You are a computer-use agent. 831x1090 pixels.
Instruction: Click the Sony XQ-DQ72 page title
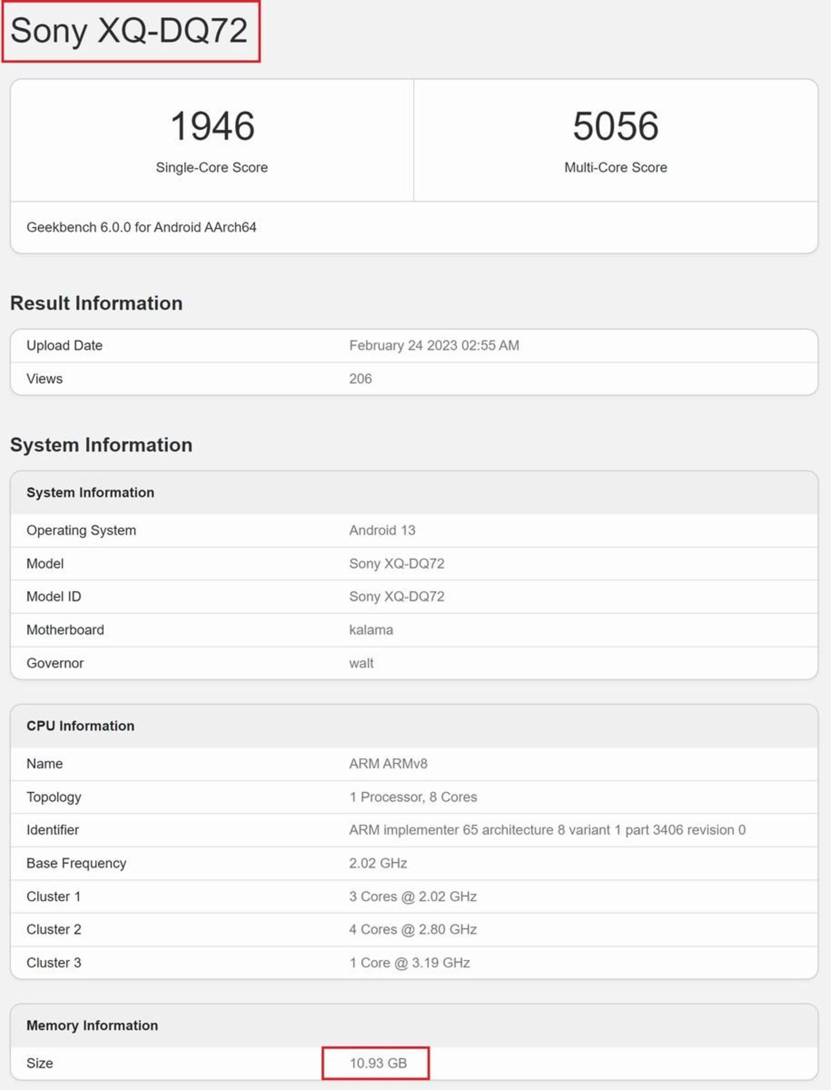click(x=129, y=31)
